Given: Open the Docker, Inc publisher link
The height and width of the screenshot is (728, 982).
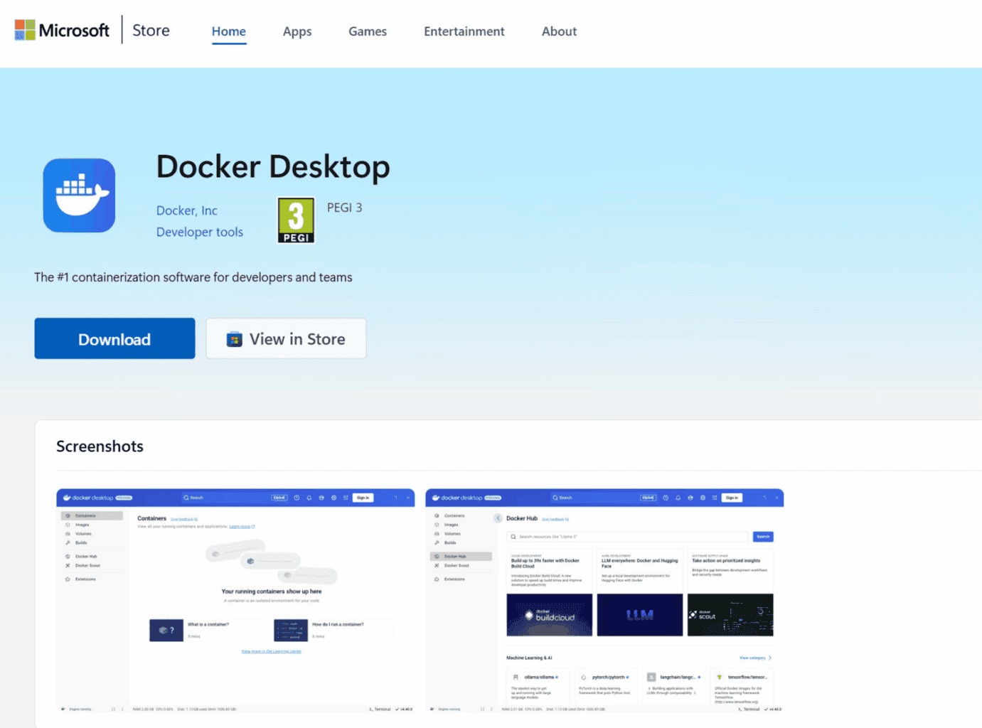Looking at the screenshot, I should (x=187, y=210).
